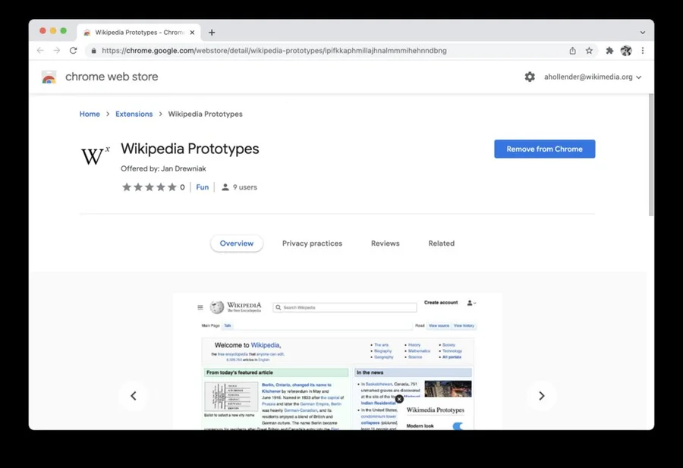Click the Chrome Web Store logo
The width and height of the screenshot is (683, 468).
pos(49,77)
